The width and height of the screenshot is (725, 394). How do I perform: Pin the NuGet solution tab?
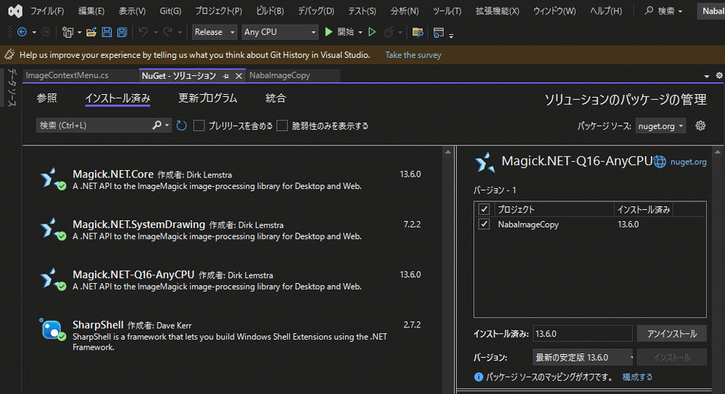click(226, 75)
